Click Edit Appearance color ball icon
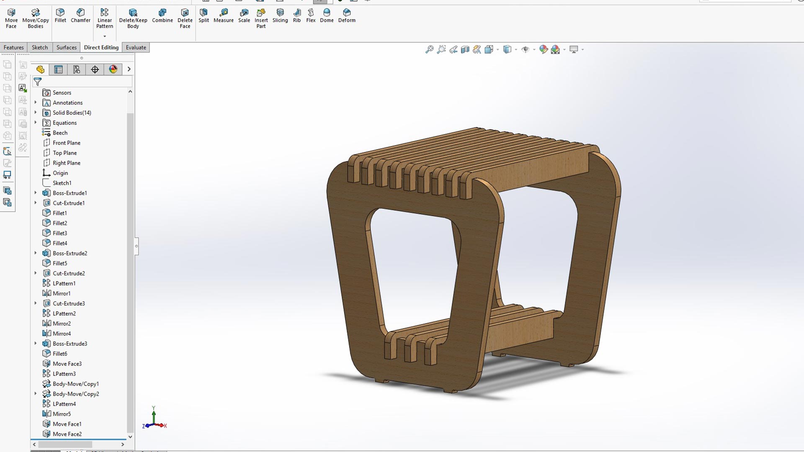Screen dimensions: 804x452 pos(544,50)
